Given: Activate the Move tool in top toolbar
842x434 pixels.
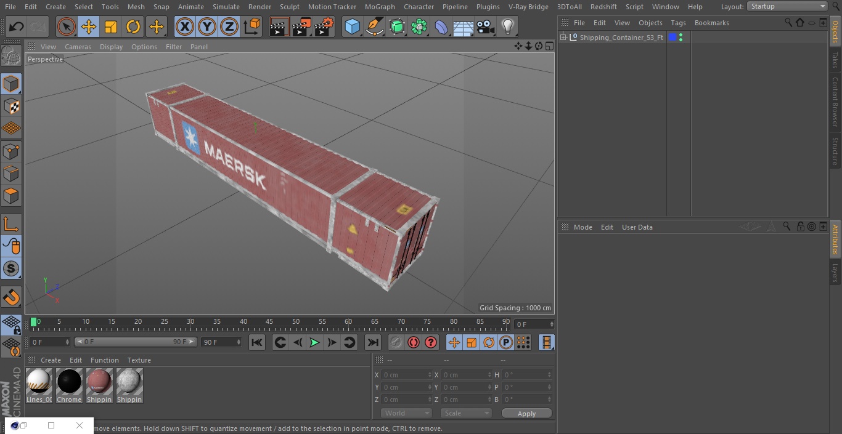Looking at the screenshot, I should pyautogui.click(x=89, y=26).
